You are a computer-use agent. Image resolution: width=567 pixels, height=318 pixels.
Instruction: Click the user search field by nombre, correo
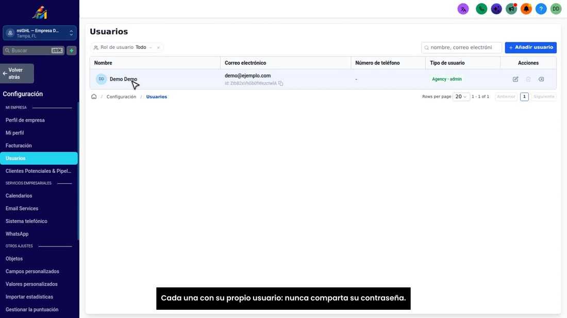(461, 47)
